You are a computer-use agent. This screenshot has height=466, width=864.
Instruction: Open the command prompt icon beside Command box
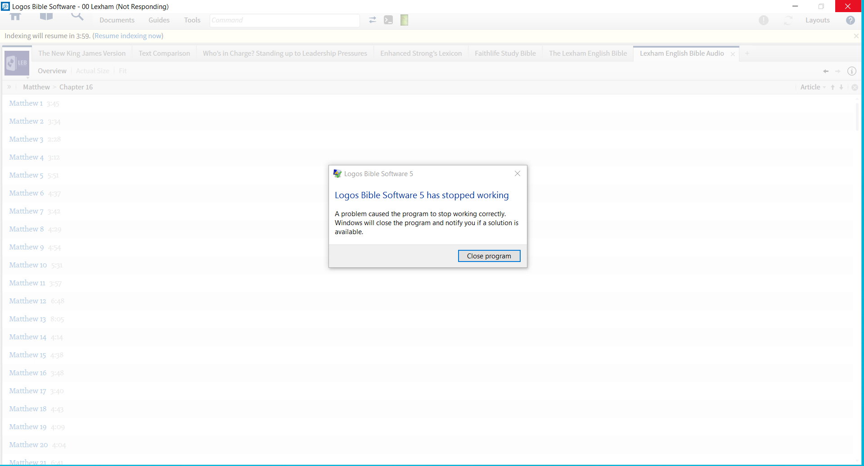(x=388, y=20)
